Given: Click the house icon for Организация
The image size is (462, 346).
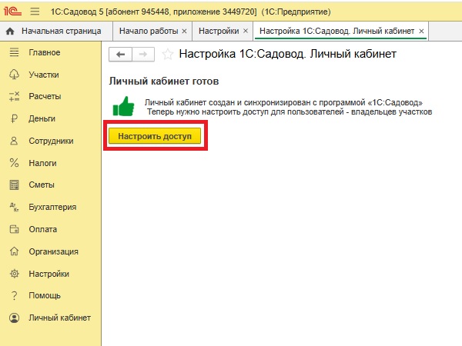Looking at the screenshot, I should click(x=14, y=251).
